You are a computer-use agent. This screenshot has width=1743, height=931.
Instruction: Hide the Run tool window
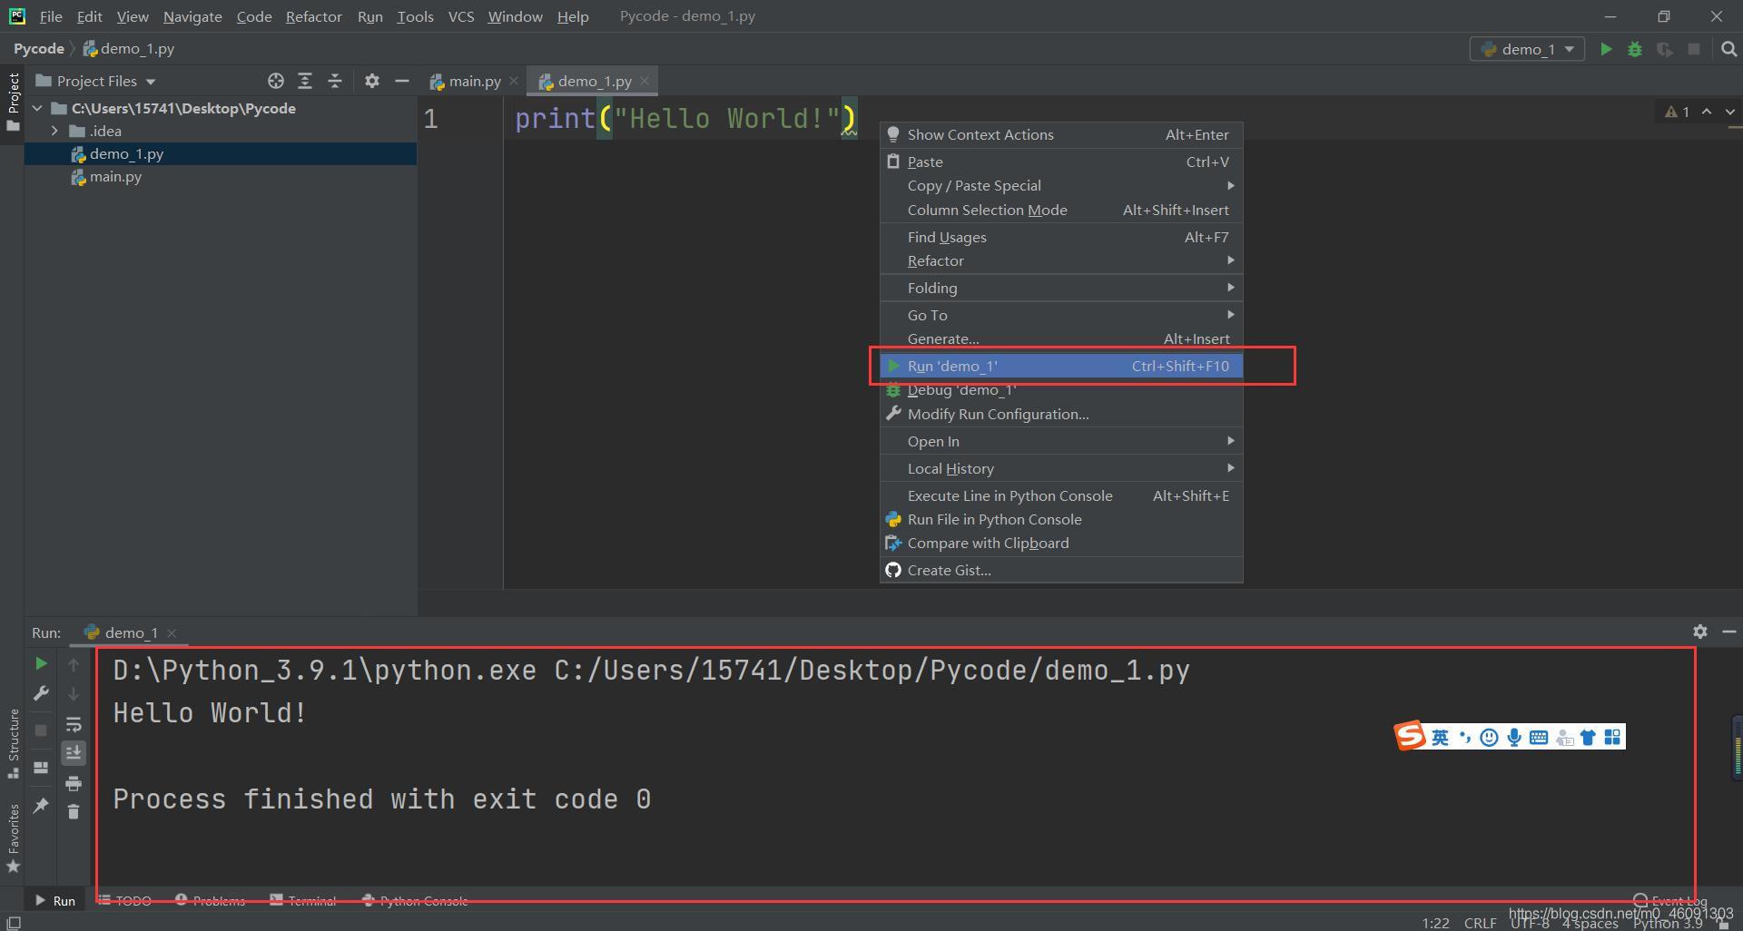click(x=1729, y=632)
